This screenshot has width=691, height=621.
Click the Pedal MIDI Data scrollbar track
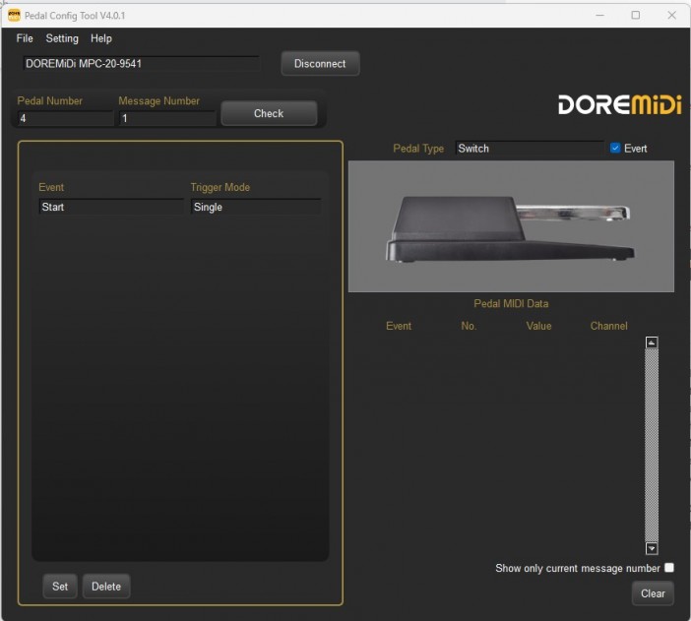[652, 445]
